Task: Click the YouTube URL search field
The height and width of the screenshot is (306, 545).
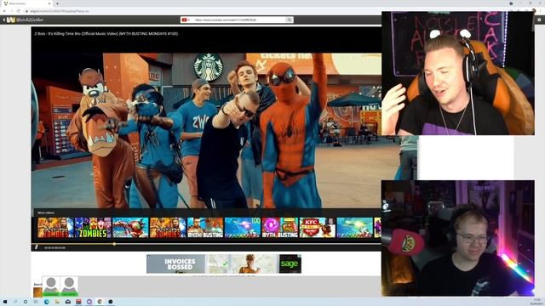Action: 238,20
